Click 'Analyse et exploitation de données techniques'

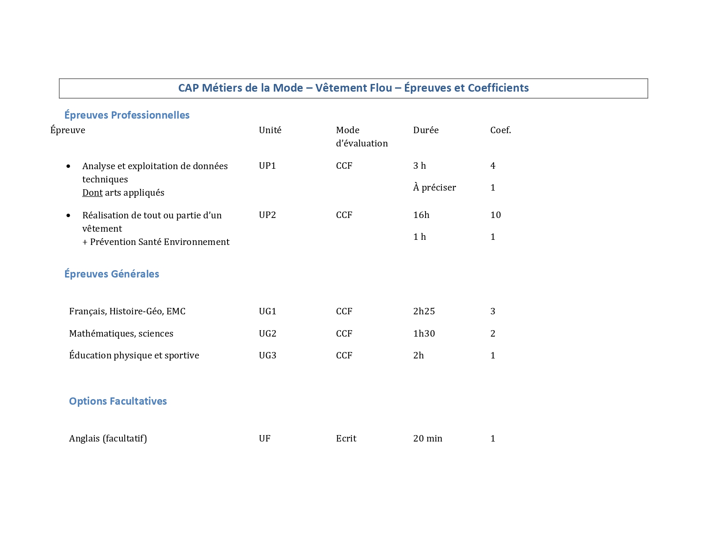coord(155,173)
